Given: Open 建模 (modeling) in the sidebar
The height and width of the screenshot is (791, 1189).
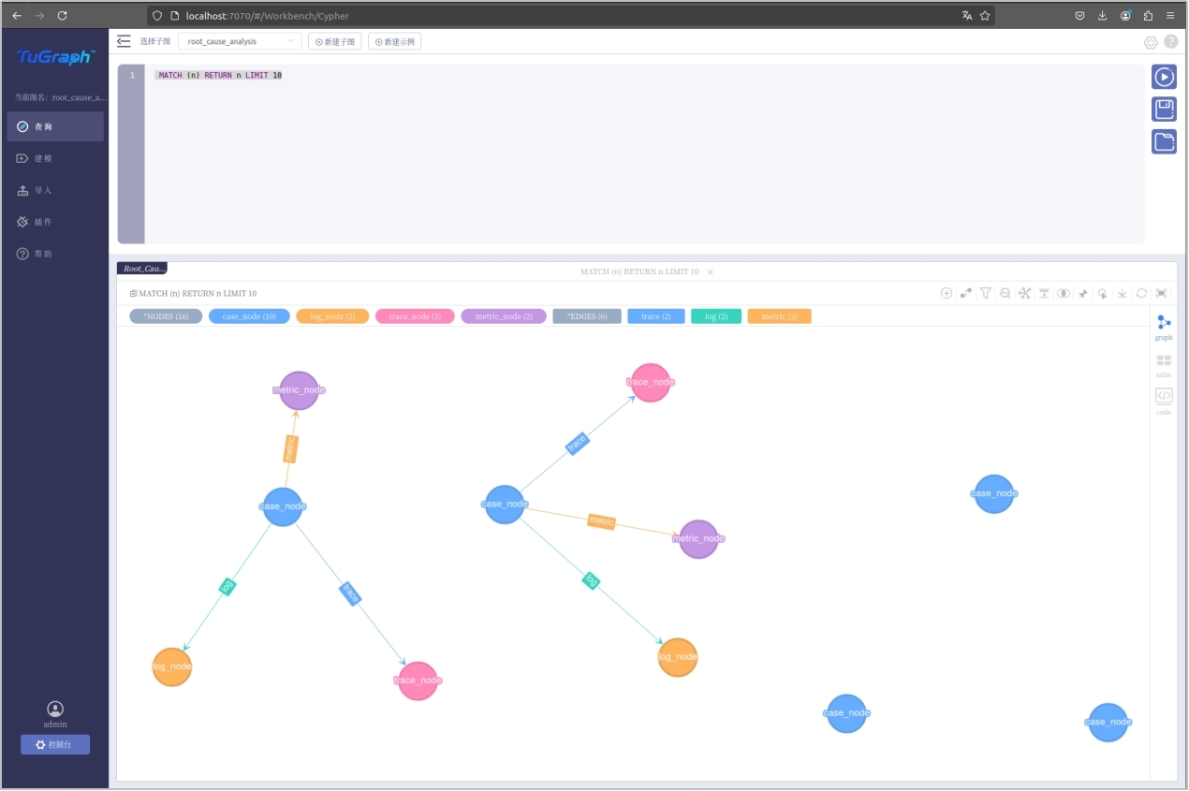Looking at the screenshot, I should coord(43,158).
